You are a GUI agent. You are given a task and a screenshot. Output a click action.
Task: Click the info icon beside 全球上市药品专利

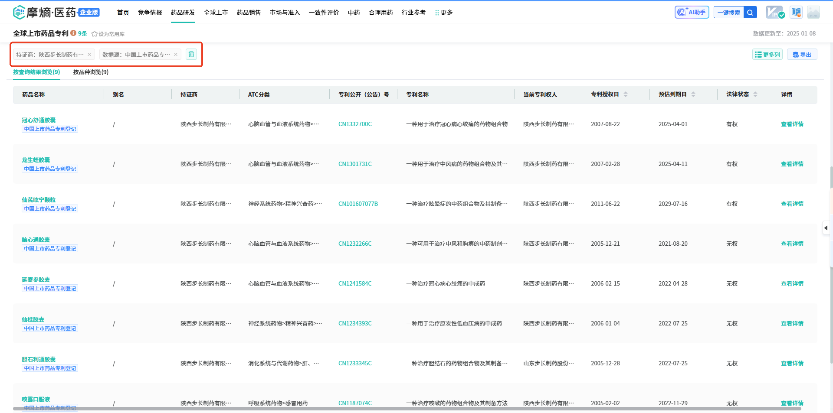(73, 33)
